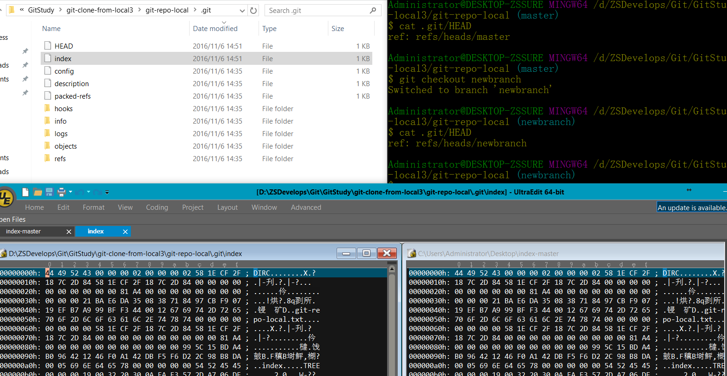727x376 pixels.
Task: Select the config file in Explorer
Action: click(207, 71)
